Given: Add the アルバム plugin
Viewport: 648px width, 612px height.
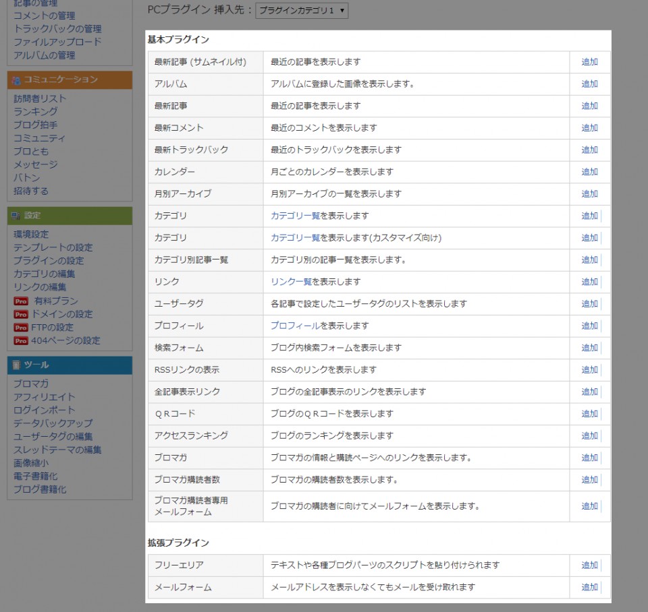Looking at the screenshot, I should 589,84.
